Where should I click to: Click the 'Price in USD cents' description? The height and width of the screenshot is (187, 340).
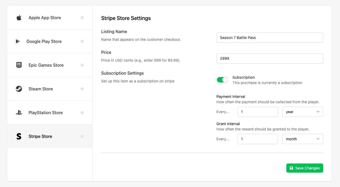tap(141, 60)
